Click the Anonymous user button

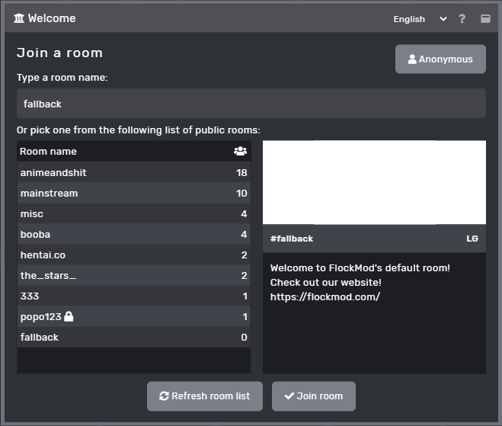tap(440, 59)
